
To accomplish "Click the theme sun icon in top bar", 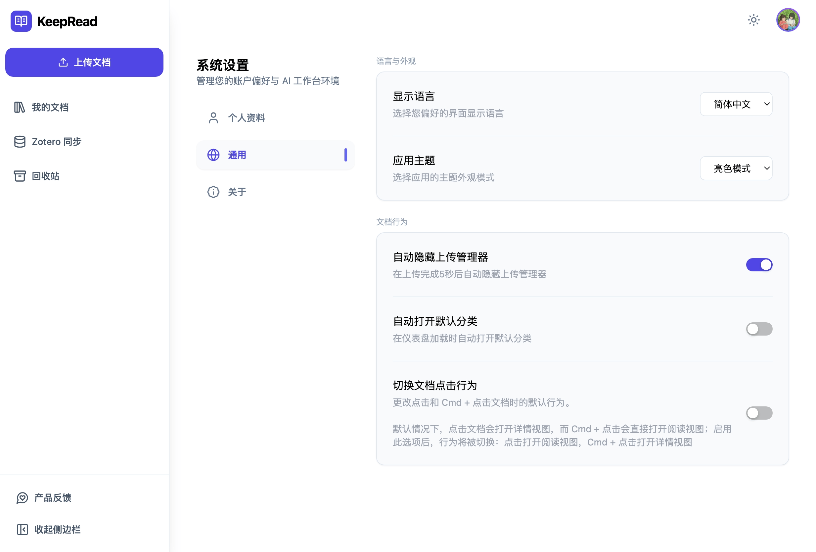I will (753, 20).
